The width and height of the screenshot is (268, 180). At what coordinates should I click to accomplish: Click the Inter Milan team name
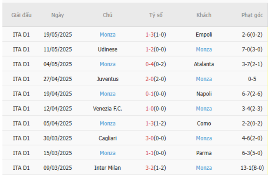pyautogui.click(x=108, y=168)
